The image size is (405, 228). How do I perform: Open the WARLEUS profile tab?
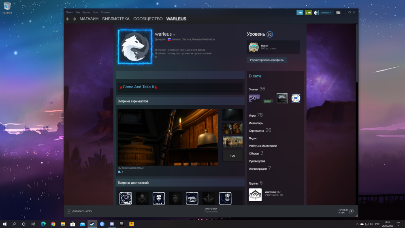click(176, 19)
